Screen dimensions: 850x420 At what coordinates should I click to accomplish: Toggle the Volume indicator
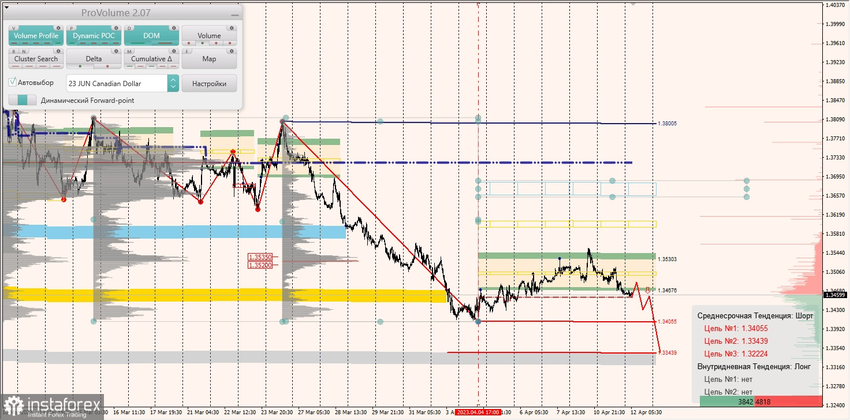209,36
